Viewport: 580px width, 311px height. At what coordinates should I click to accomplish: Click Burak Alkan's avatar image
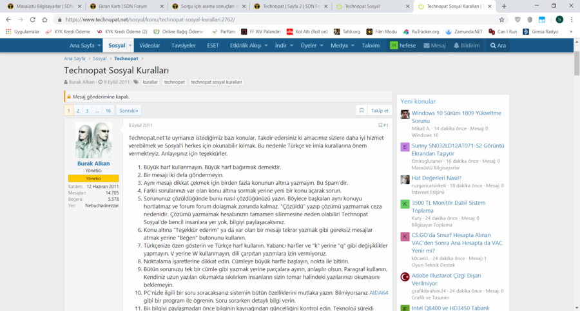pyautogui.click(x=93, y=140)
